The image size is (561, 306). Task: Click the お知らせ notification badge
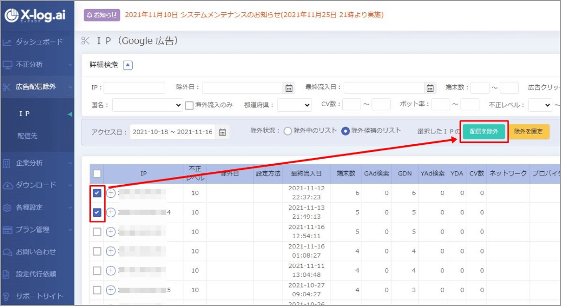pyautogui.click(x=101, y=15)
